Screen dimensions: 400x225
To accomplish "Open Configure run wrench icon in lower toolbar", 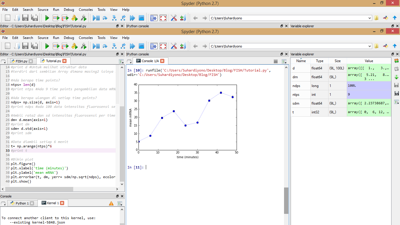I will point(84,46).
